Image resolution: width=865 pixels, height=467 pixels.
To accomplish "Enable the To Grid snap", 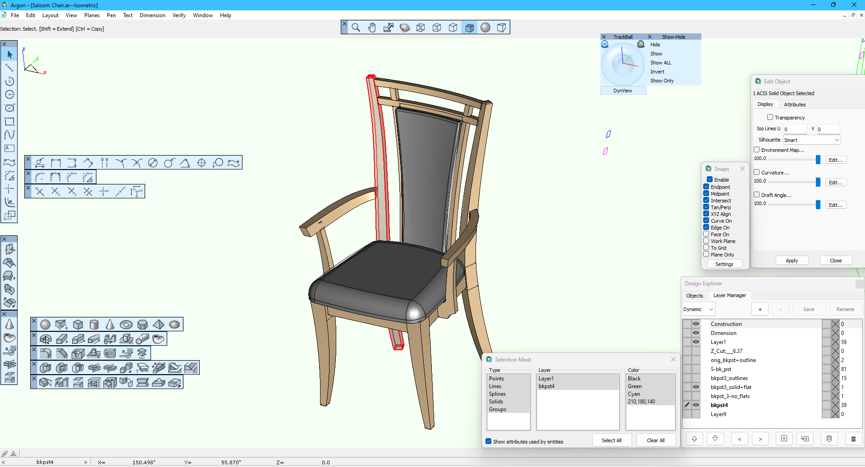I will point(706,247).
